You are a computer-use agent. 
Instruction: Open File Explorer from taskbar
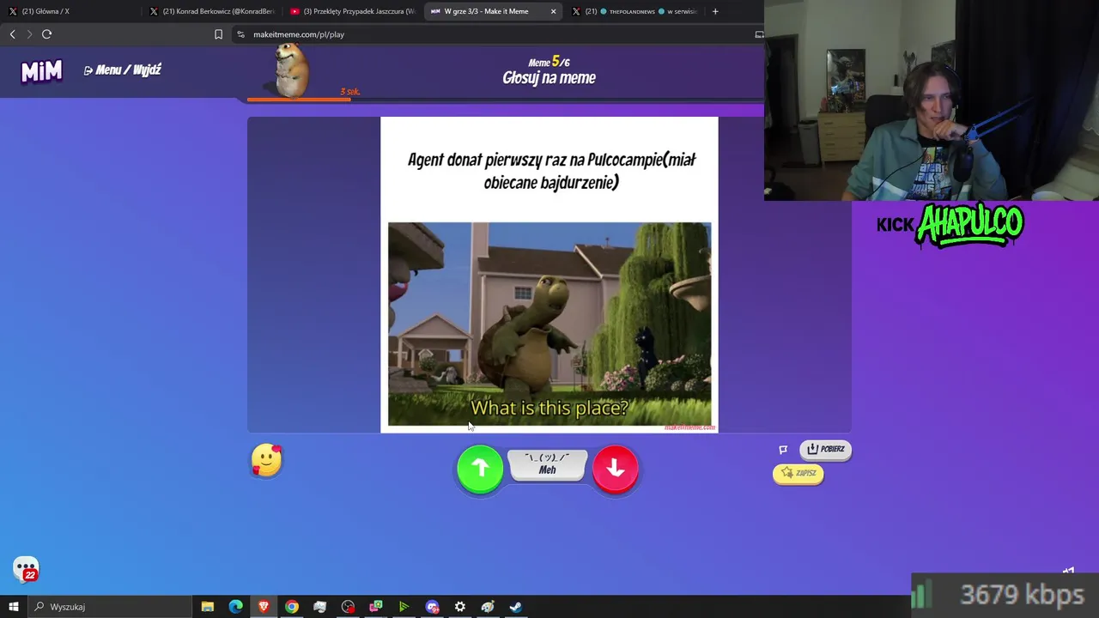coord(208,607)
